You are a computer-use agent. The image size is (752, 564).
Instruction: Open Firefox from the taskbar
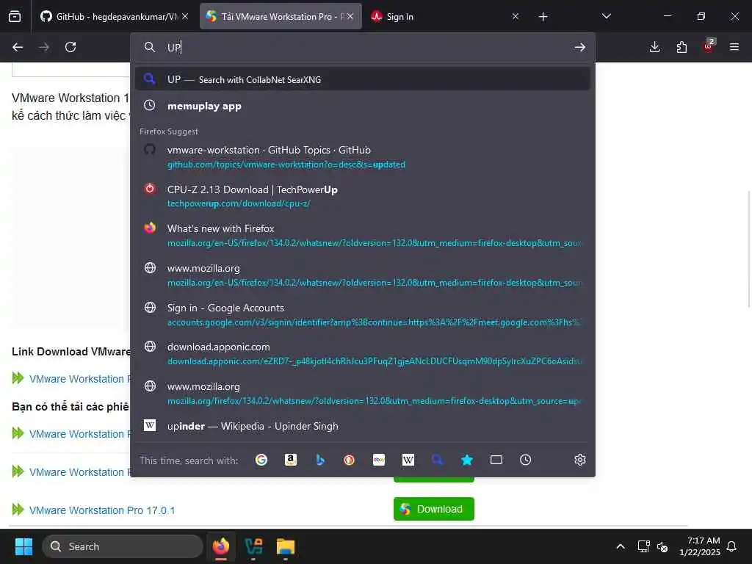(x=220, y=546)
